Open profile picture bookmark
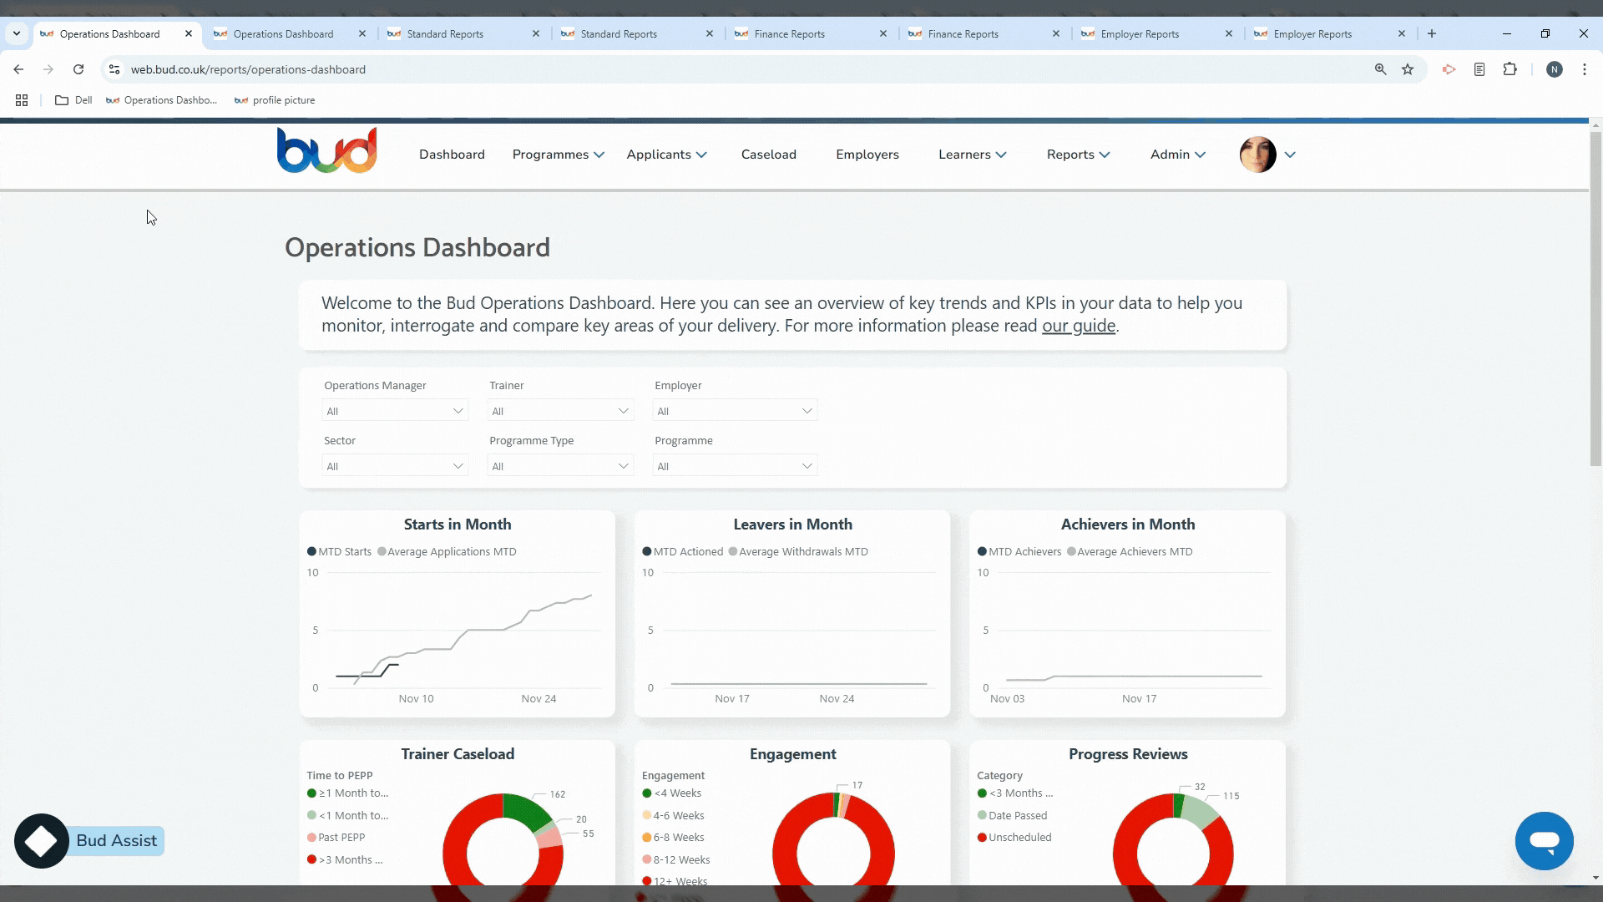Image resolution: width=1603 pixels, height=902 pixels. tap(275, 100)
